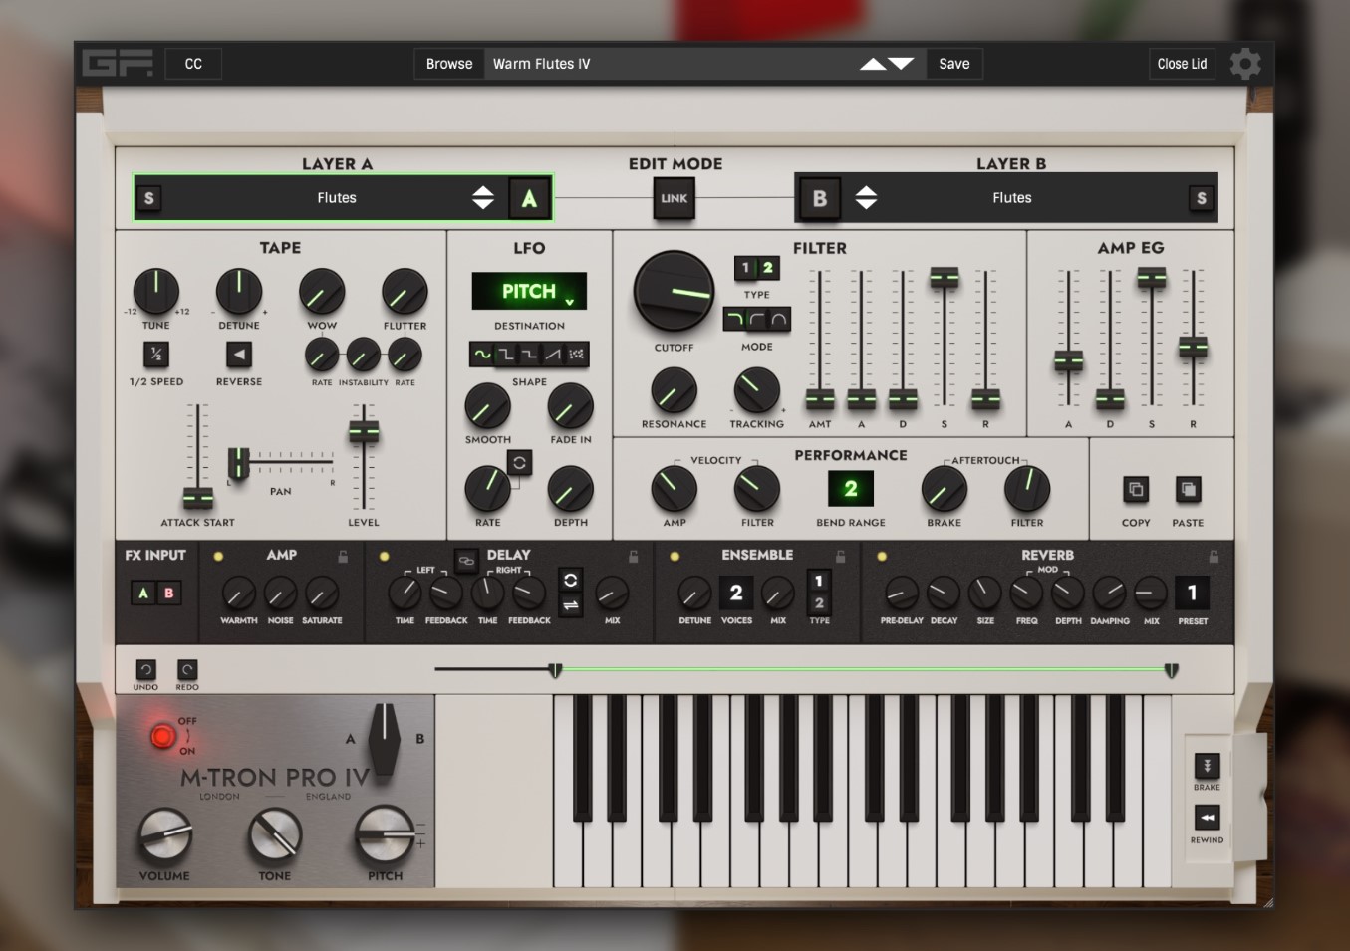Viewport: 1350px width, 951px height.
Task: Select the sine wave LFO shape
Action: point(482,355)
